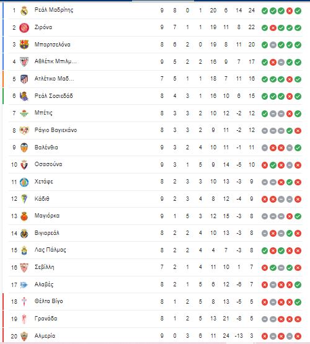
Task: Click the Las Palmas club crest
Action: [x=24, y=250]
